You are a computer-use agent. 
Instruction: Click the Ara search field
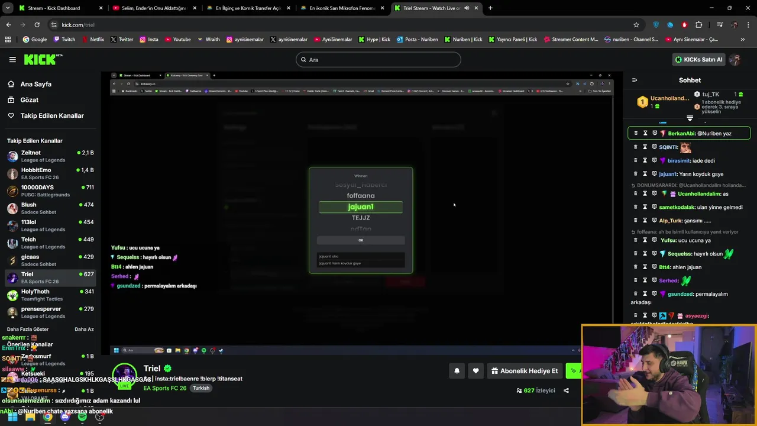click(x=378, y=59)
